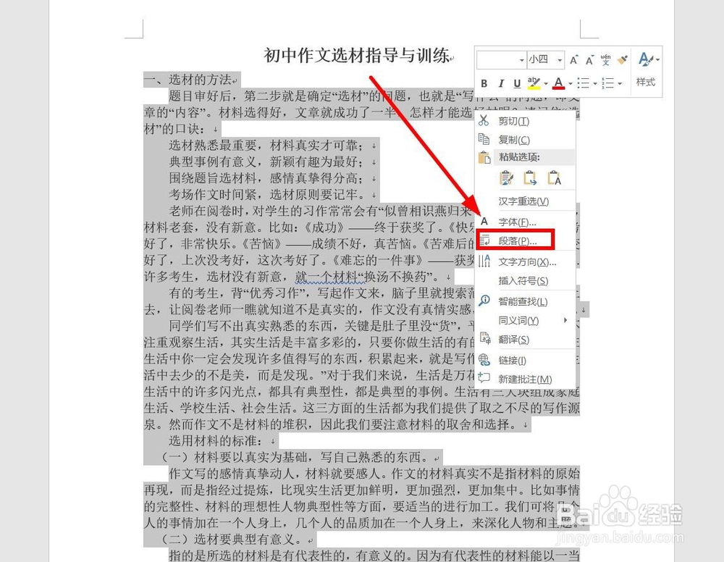Apply numbered list formatting
This screenshot has width=724, height=562.
tap(607, 83)
